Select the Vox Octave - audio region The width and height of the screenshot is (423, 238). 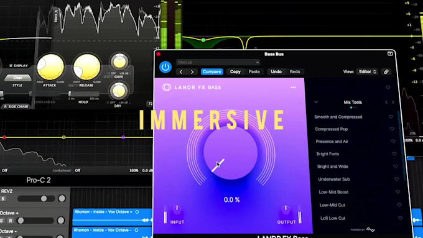tap(112, 232)
